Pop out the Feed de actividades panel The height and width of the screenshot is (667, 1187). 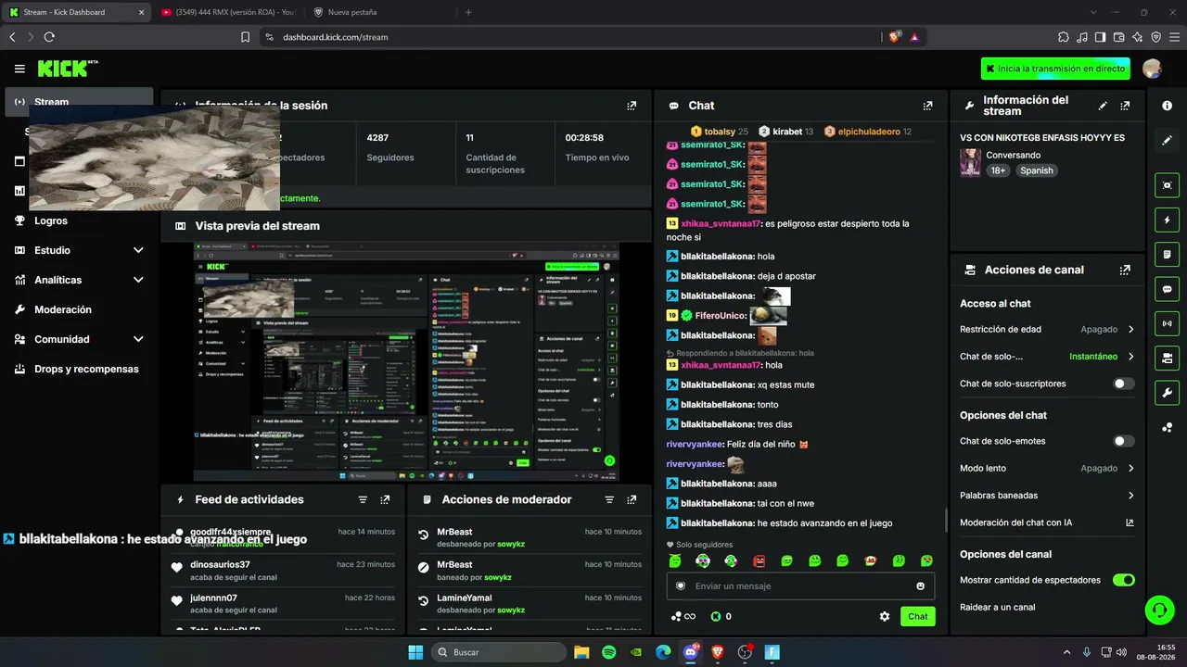point(385,499)
